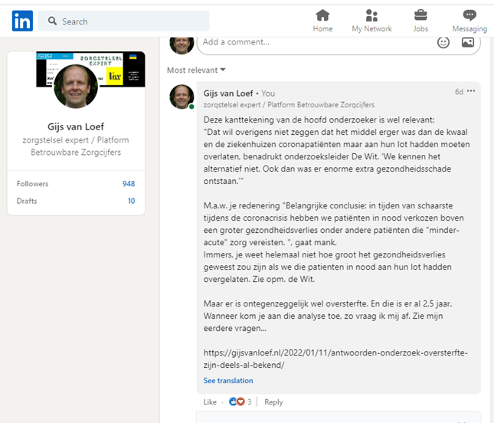Click the profile photo in sidebar card
This screenshot has width=494, height=423.
click(x=75, y=87)
